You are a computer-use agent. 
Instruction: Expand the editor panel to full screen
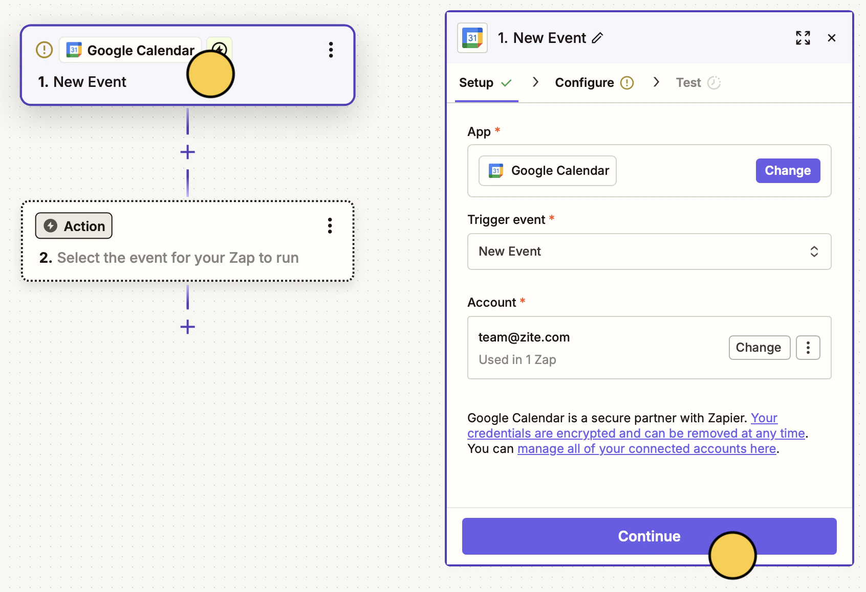(803, 38)
